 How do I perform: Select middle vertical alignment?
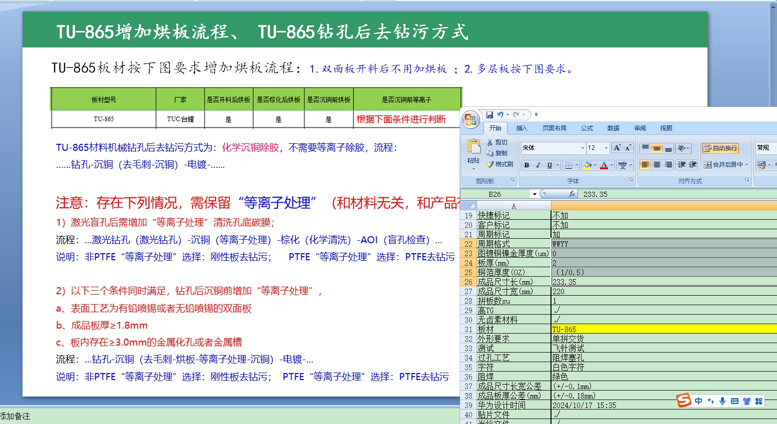coord(657,148)
